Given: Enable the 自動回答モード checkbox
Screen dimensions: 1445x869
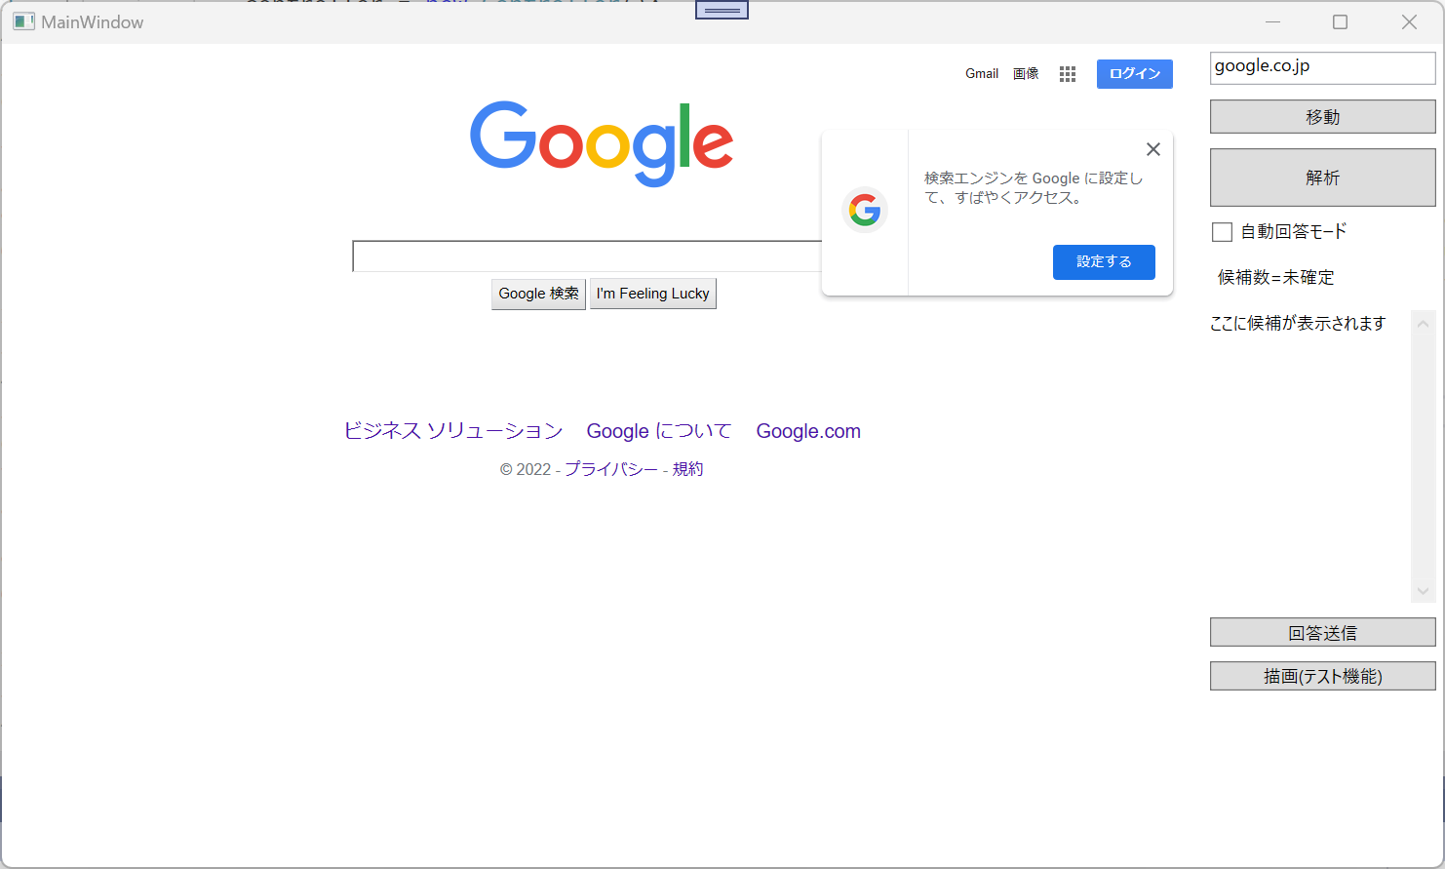Looking at the screenshot, I should (1222, 232).
